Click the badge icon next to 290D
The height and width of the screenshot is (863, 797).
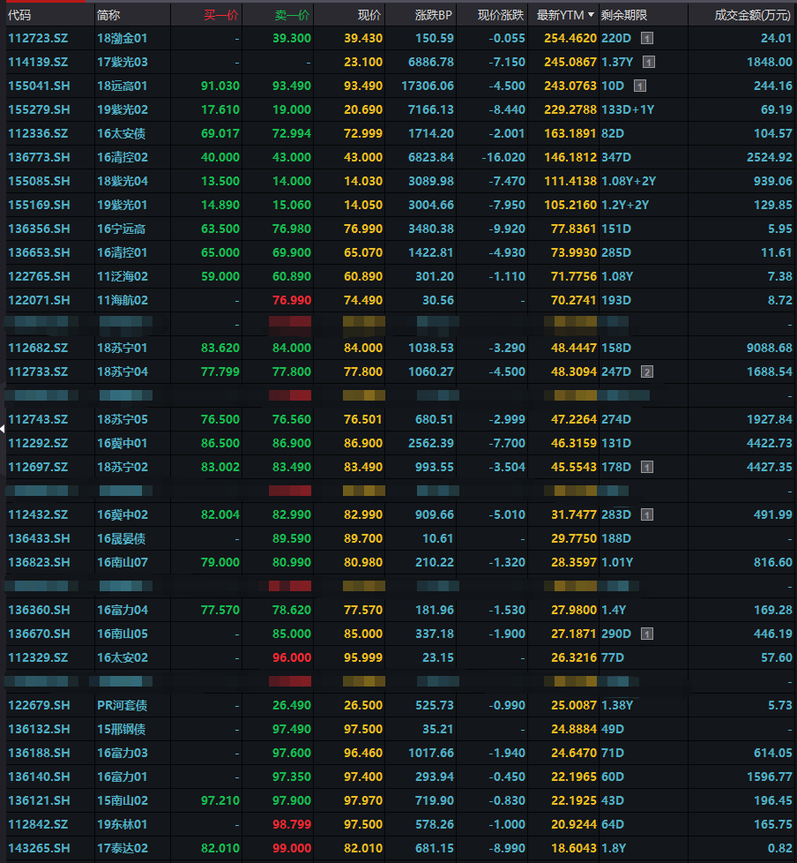[x=647, y=634]
